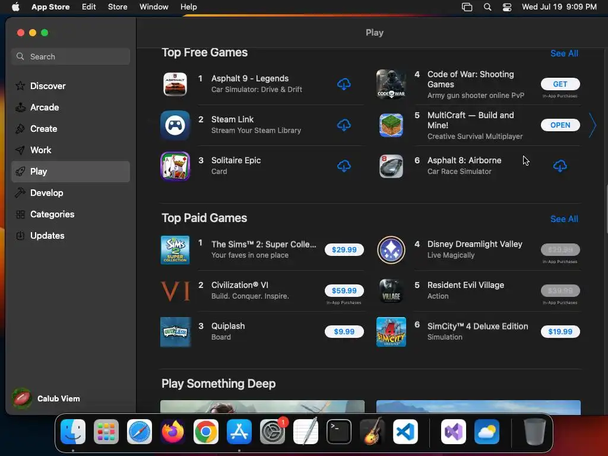Go to Arcade in sidebar
This screenshot has height=456, width=608.
tap(71, 107)
